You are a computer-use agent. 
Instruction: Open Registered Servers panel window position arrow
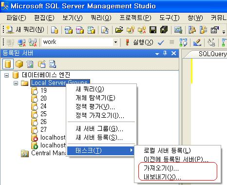157,54
